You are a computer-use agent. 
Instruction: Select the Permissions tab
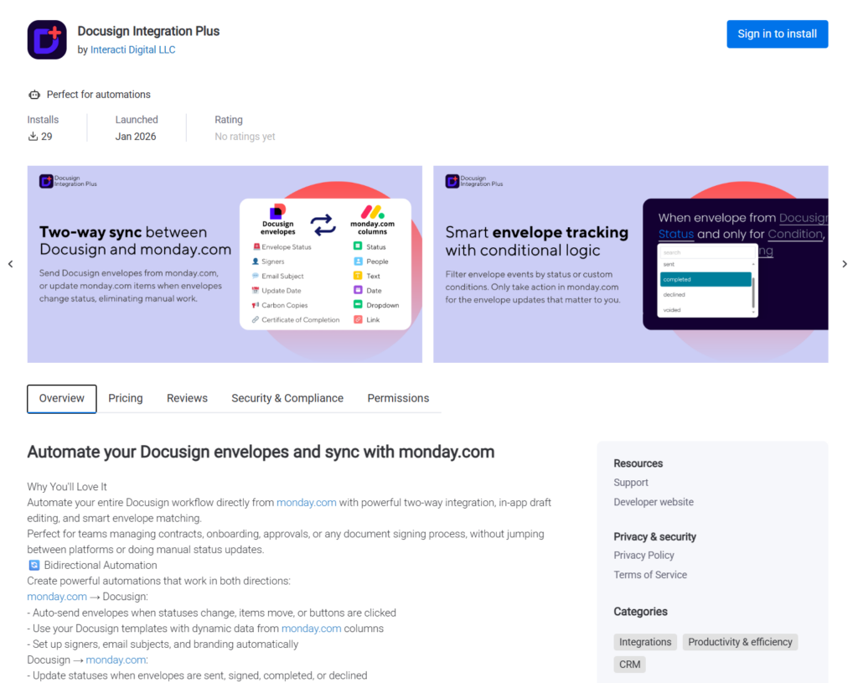(x=398, y=399)
